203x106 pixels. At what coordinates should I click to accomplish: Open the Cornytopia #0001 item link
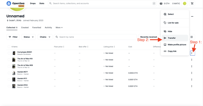(24, 52)
